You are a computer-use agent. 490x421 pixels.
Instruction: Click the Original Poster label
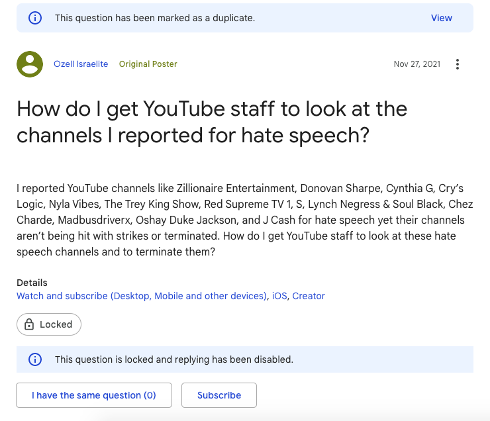[148, 64]
